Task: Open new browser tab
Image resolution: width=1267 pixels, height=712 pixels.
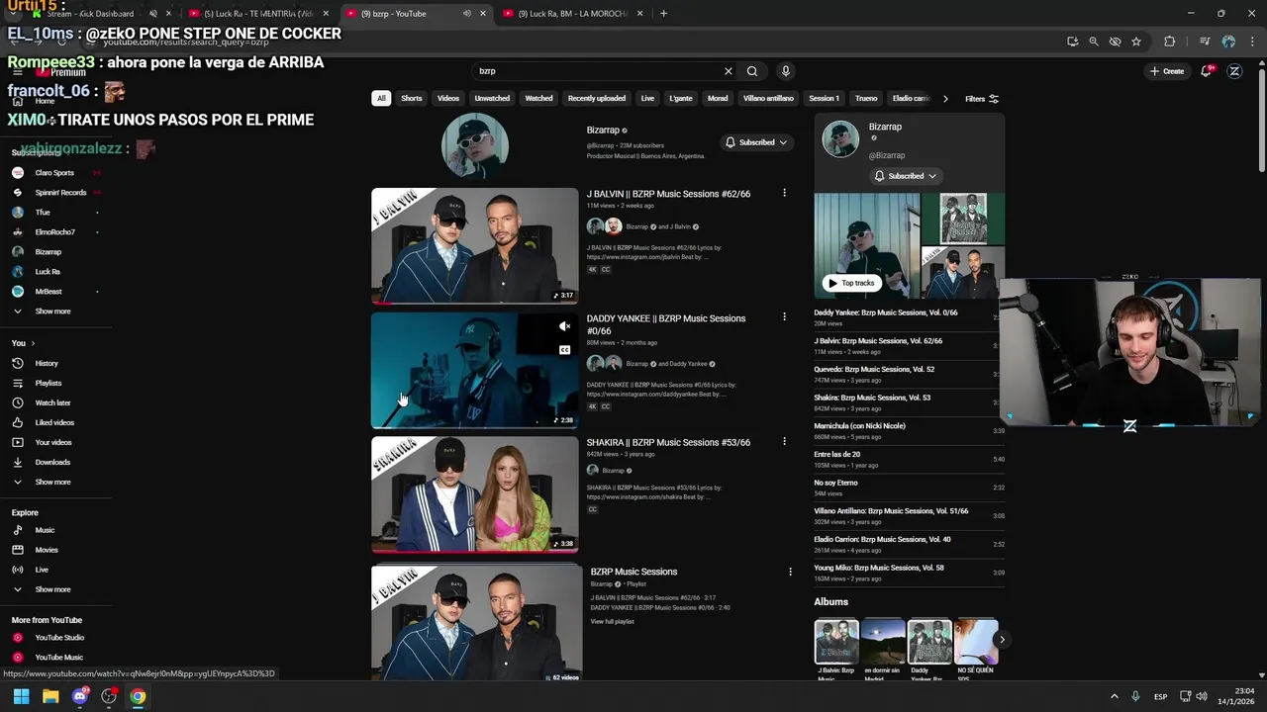Action: 663,14
